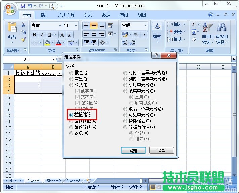Switch to the 插入 (Insert) ribbon tab
This screenshot has height=193, width=239.
(x=44, y=15)
